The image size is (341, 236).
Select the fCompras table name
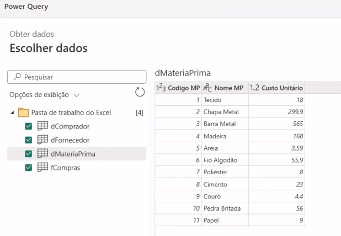point(65,168)
